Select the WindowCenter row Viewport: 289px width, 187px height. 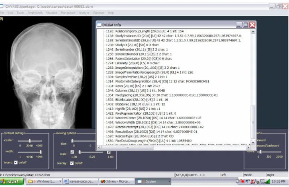click(153, 118)
